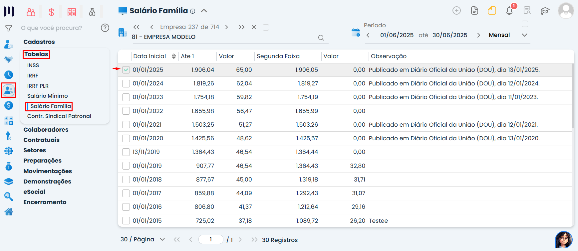578x251 pixels.
Task: Open the 30 / Página size dropdown
Action: coord(162,239)
